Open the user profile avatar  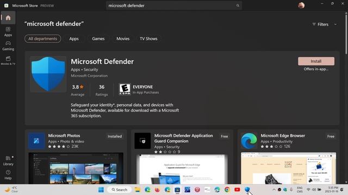301,5
